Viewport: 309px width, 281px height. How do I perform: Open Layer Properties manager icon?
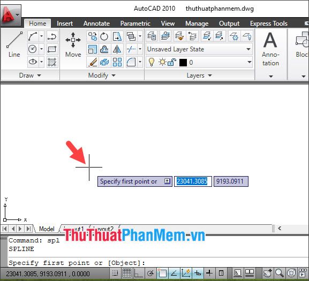tap(152, 36)
